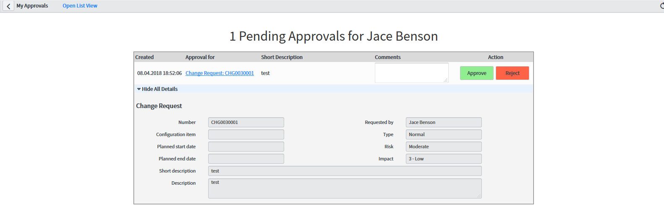Open the Risk field showing Moderate
664x214 pixels.
[x=443, y=147]
